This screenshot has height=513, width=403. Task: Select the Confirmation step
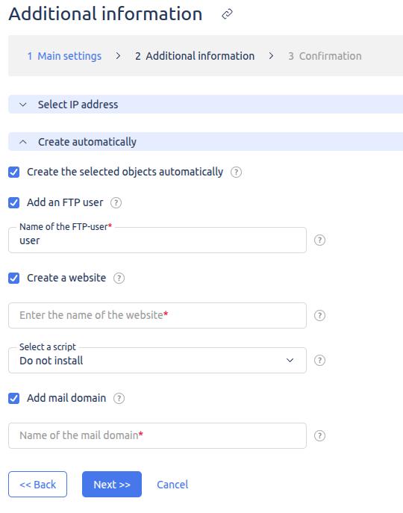coord(325,56)
